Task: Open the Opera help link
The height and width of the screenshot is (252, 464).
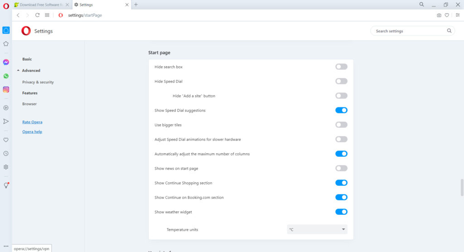Action: click(32, 132)
